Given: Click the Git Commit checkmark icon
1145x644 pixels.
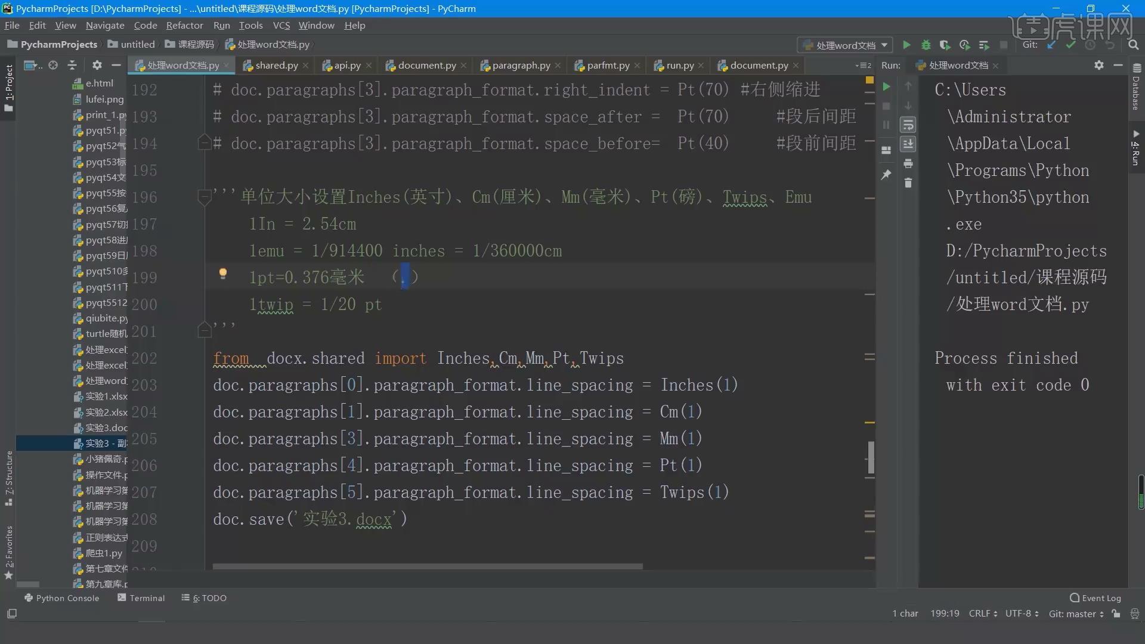Looking at the screenshot, I should [1071, 45].
